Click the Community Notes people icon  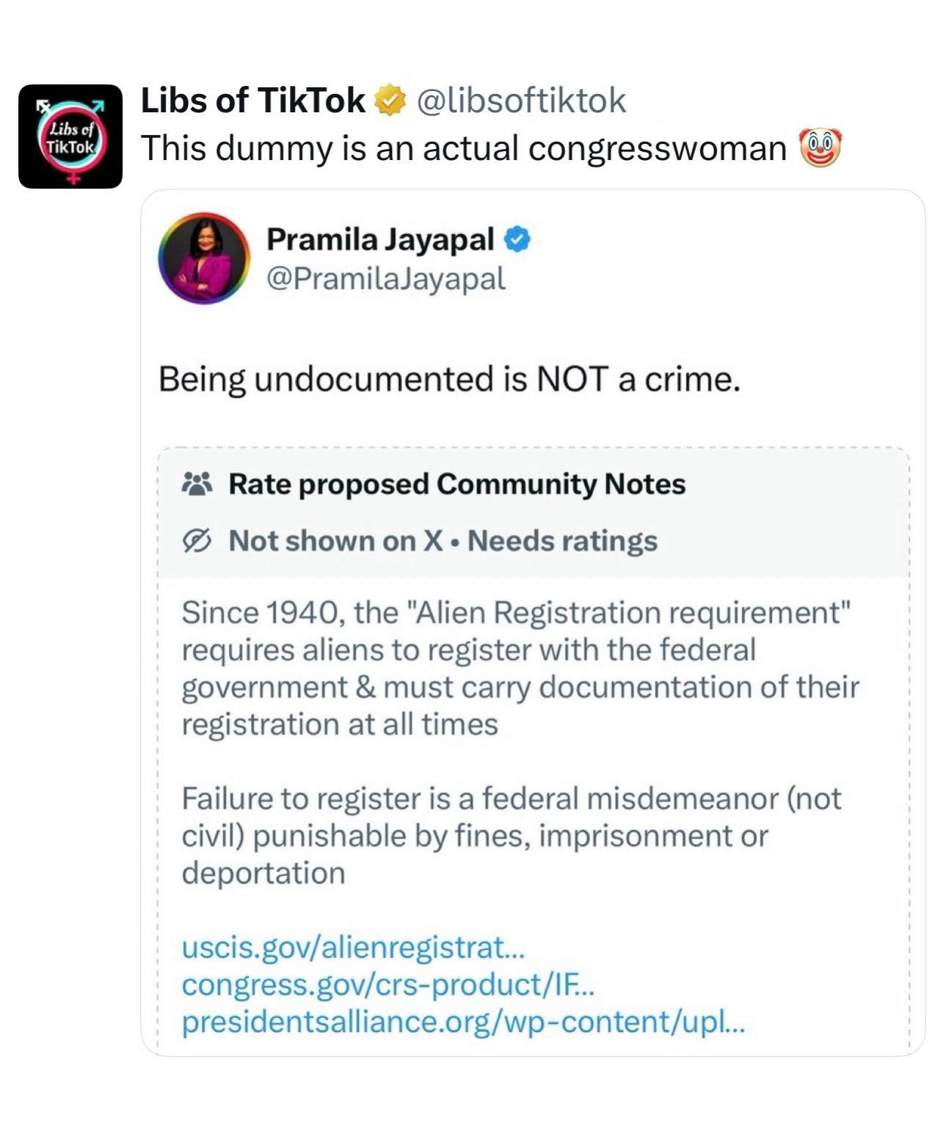[x=197, y=484]
